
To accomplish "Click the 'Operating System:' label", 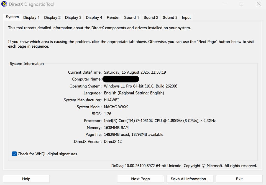I will (x=86, y=86).
